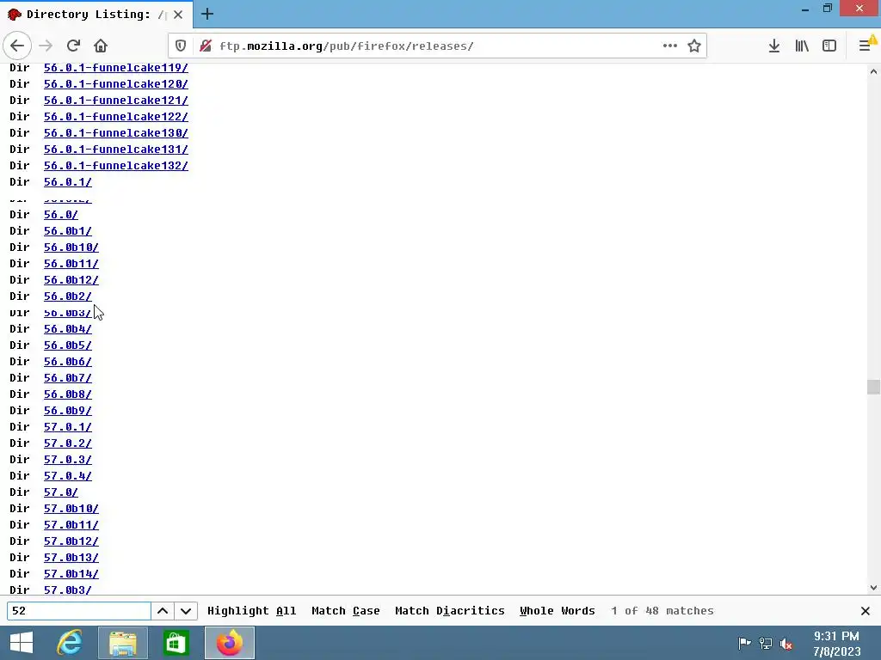Click the scrollbar down arrow
The width and height of the screenshot is (881, 660).
pyautogui.click(x=873, y=588)
